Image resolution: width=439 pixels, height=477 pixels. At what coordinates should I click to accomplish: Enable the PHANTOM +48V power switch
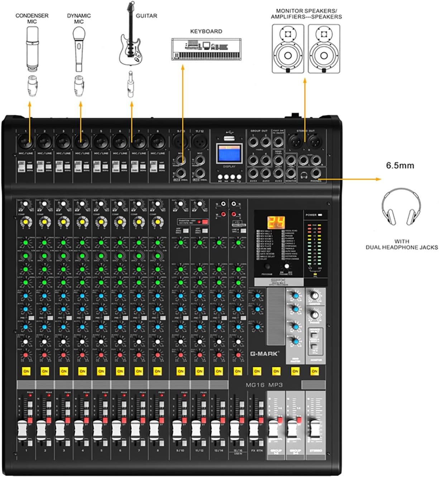205,222
